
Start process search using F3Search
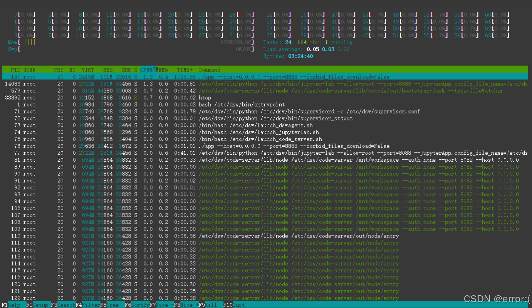[x=63, y=305]
